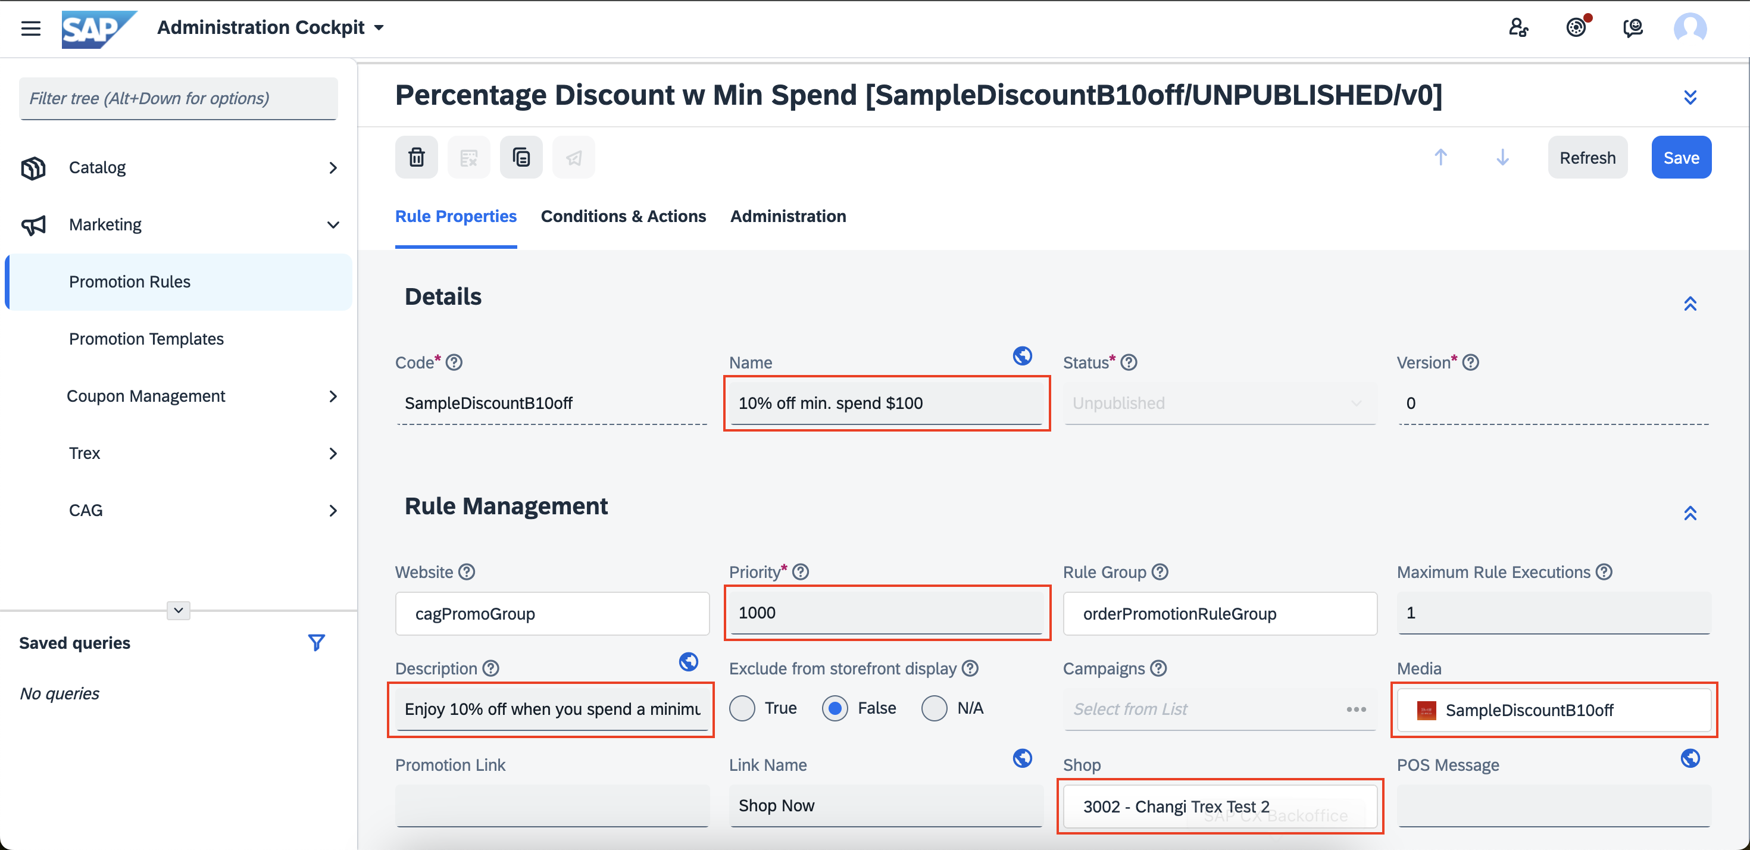Expand Coupon Management node
This screenshot has height=850, width=1750.
point(333,396)
